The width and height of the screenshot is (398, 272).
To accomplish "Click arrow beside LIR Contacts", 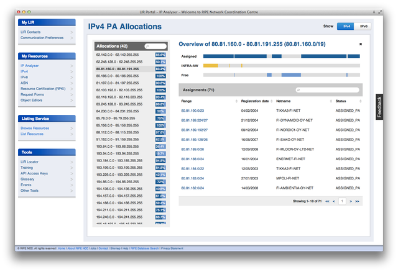I will point(72,32).
